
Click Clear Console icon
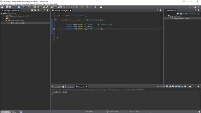click(167, 87)
